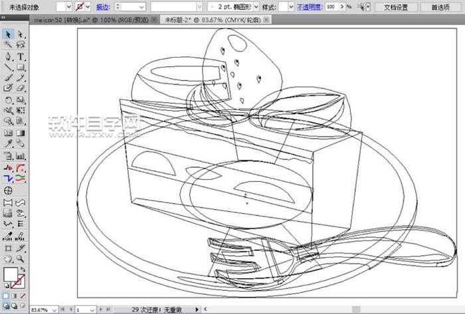Image resolution: width=465 pixels, height=314 pixels.
Task: Select the Shape Builder tool
Action: click(8, 121)
